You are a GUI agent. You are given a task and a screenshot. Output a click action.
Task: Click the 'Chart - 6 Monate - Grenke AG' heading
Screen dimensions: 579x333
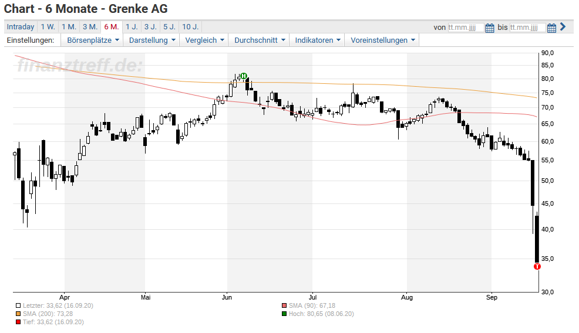tap(86, 8)
